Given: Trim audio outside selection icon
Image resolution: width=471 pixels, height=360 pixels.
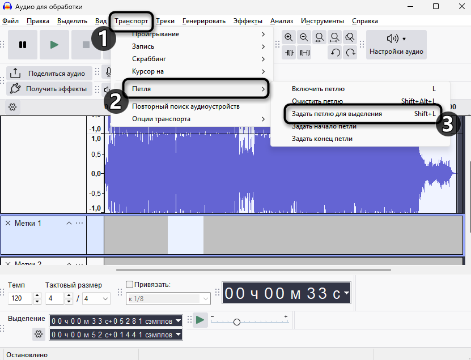Looking at the screenshot, I should click(289, 53).
